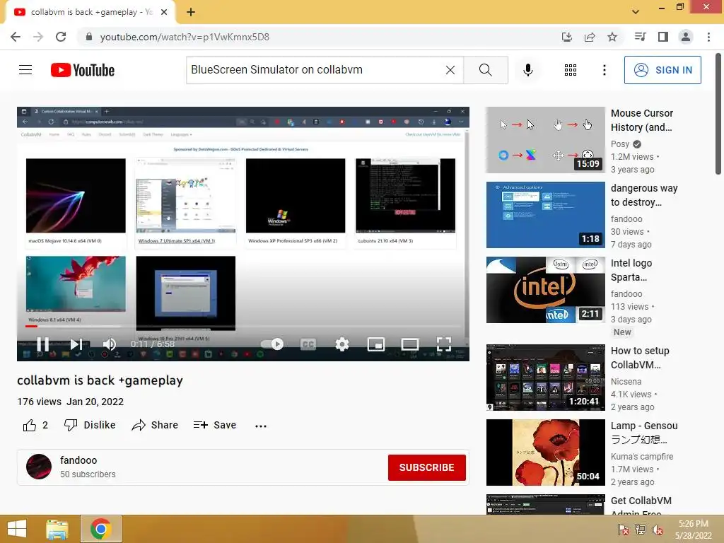The width and height of the screenshot is (724, 543).
Task: Search with your voice microphone
Action: click(527, 70)
